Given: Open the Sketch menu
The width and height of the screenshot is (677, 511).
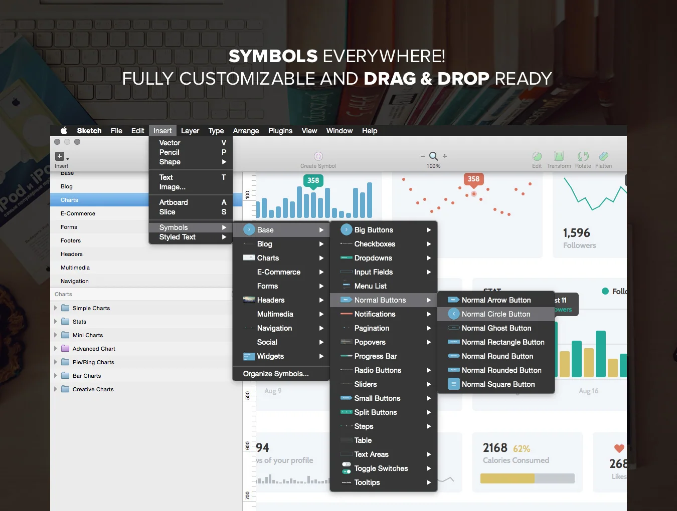Looking at the screenshot, I should (89, 131).
